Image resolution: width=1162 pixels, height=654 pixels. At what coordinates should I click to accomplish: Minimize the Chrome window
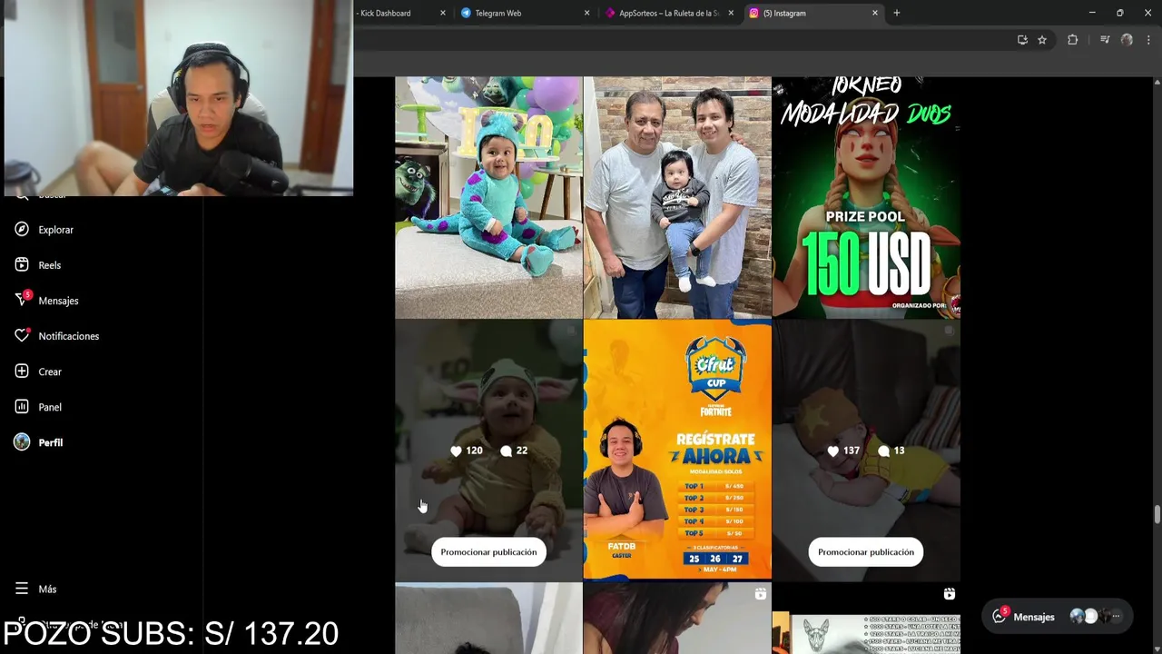pos(1092,13)
